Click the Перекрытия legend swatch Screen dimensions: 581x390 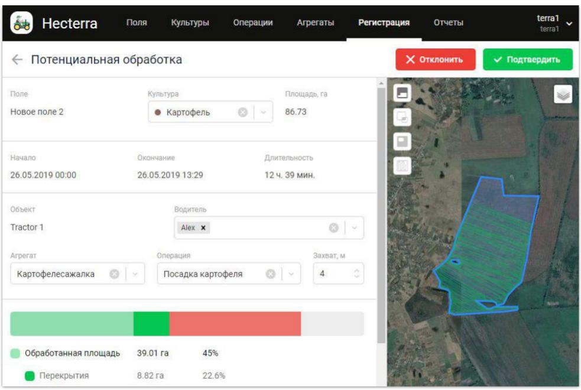coord(30,376)
